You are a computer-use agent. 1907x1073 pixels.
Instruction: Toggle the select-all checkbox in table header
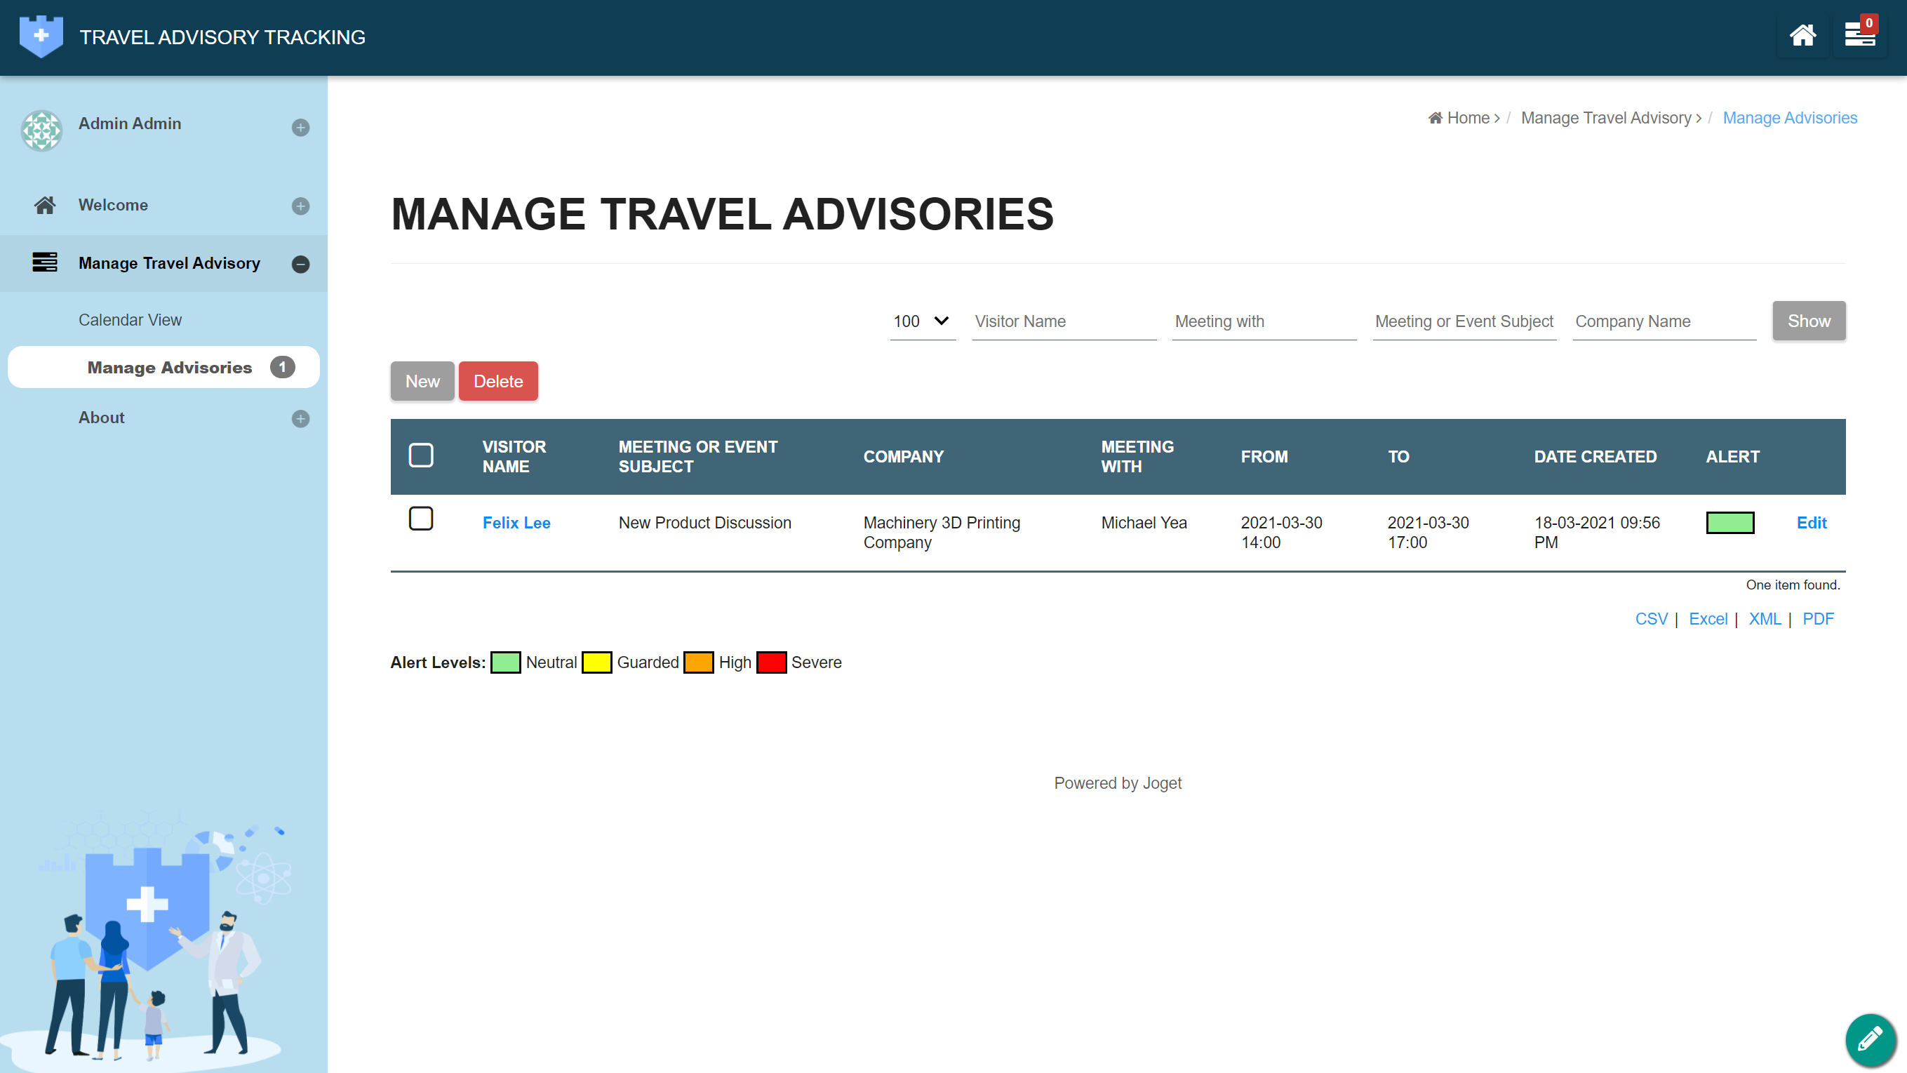pos(421,455)
